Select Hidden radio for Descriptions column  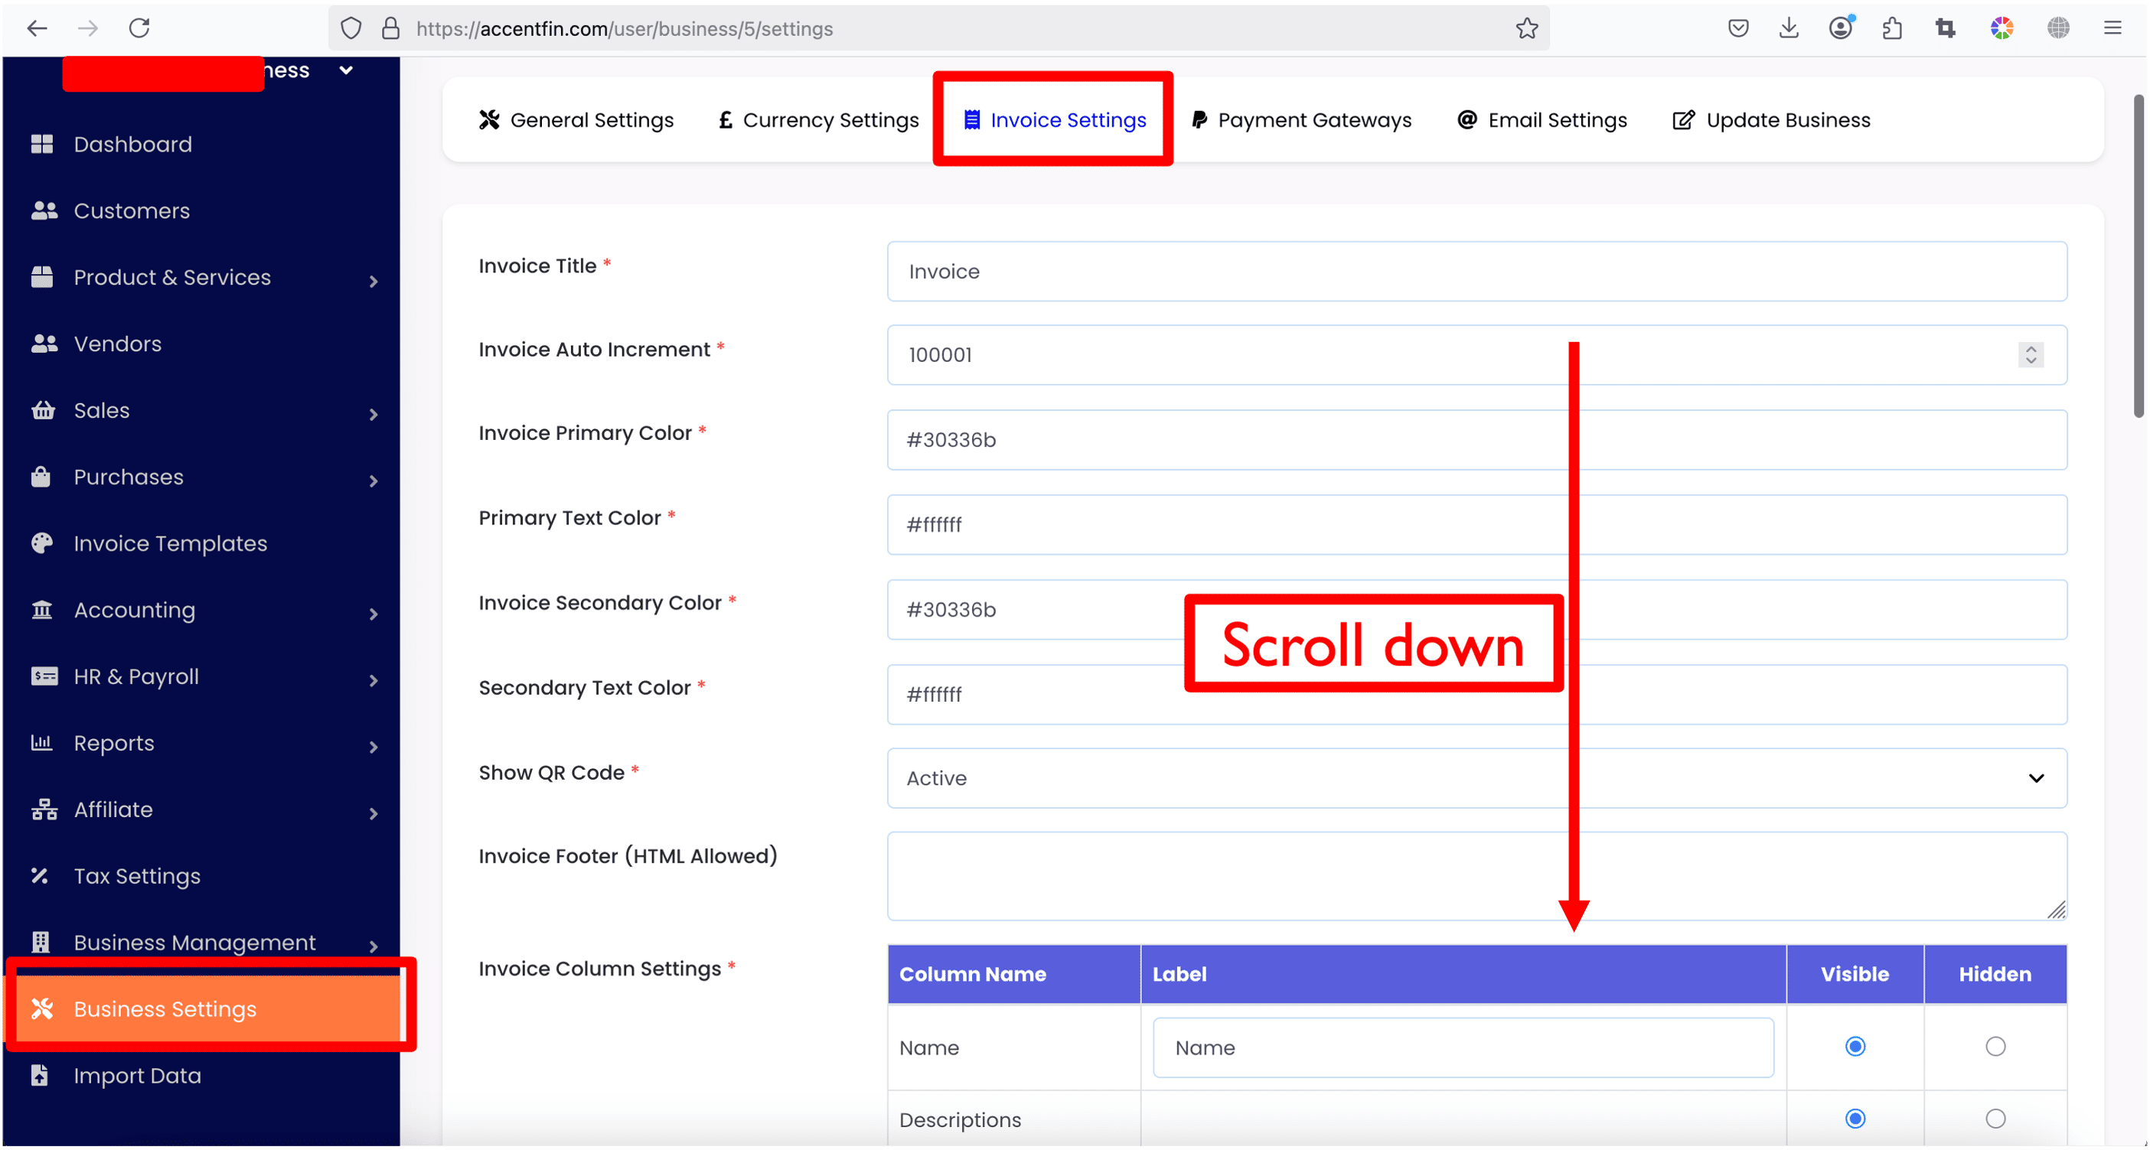(1995, 1119)
